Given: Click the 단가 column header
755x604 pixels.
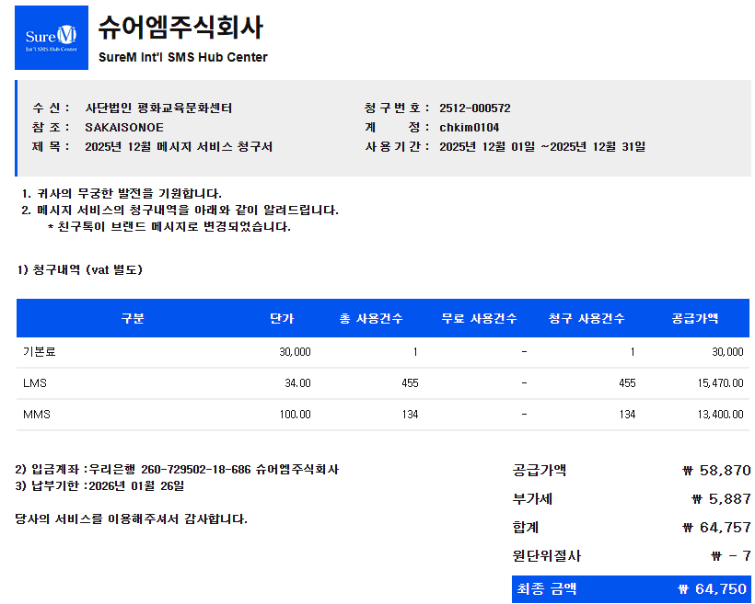Looking at the screenshot, I should (x=282, y=319).
